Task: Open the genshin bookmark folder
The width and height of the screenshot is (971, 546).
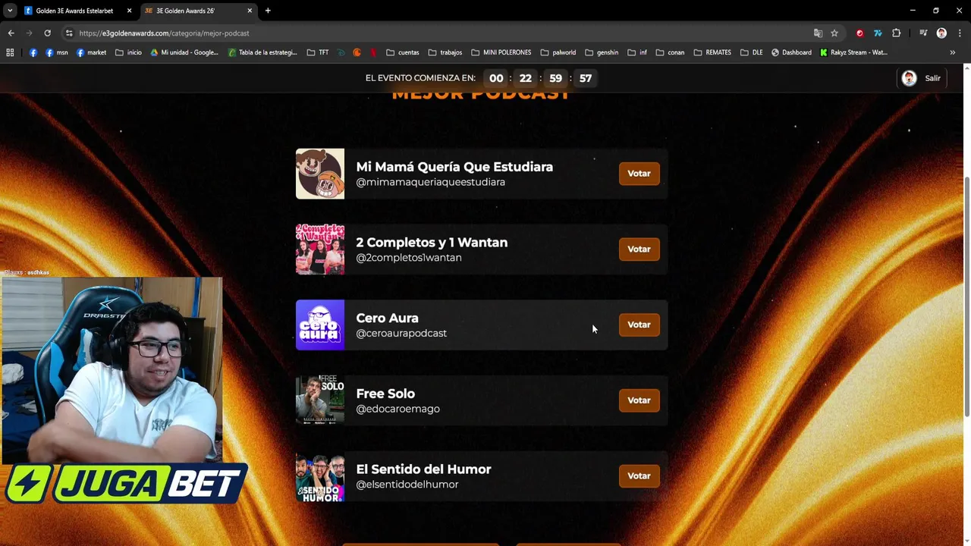Action: tap(602, 52)
